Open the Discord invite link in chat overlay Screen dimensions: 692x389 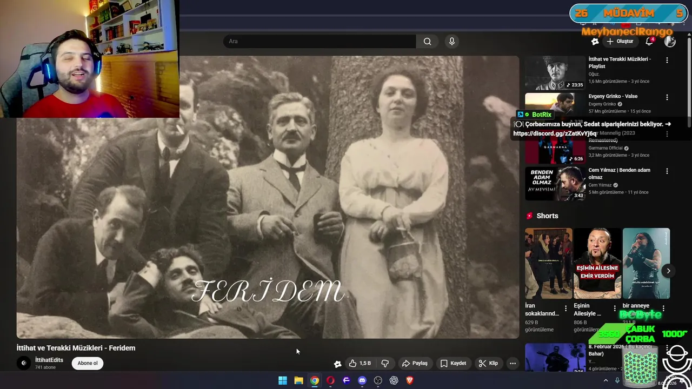point(555,133)
